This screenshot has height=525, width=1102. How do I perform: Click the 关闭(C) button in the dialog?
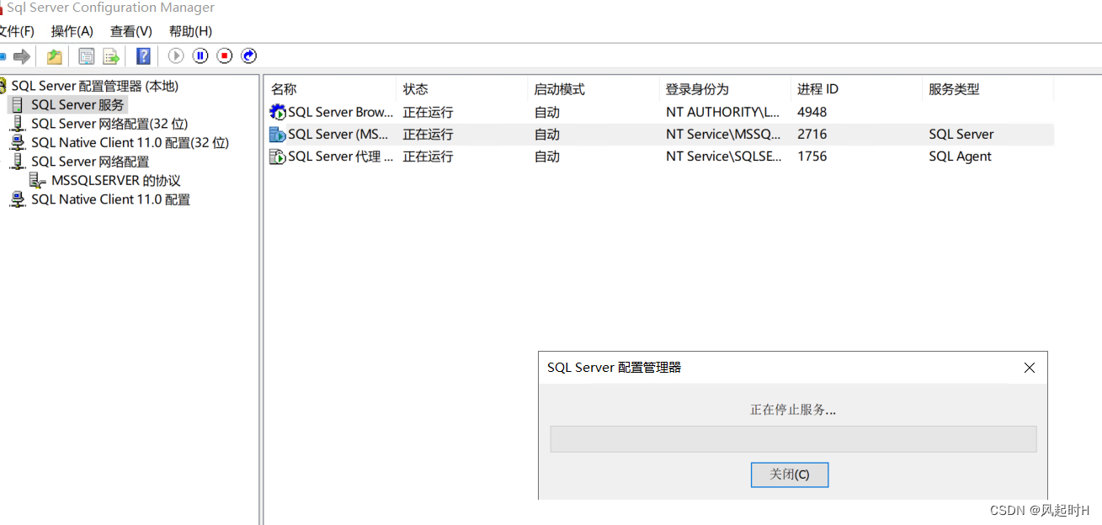789,474
